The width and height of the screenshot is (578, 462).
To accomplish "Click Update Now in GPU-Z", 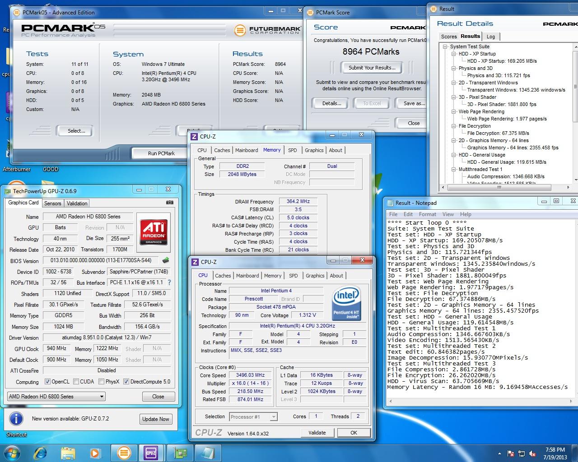I will click(156, 419).
